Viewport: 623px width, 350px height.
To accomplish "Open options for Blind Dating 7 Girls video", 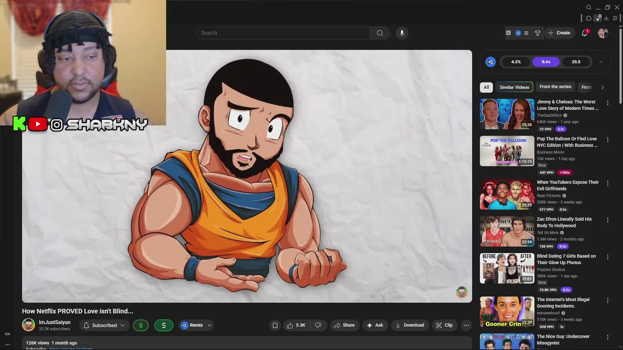I will pos(607,257).
